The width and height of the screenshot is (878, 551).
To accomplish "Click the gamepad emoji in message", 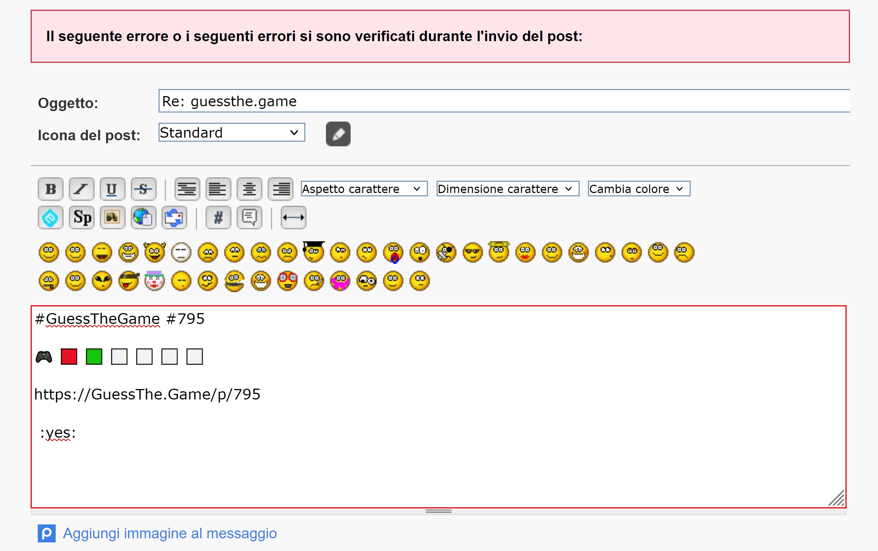I will 44,357.
